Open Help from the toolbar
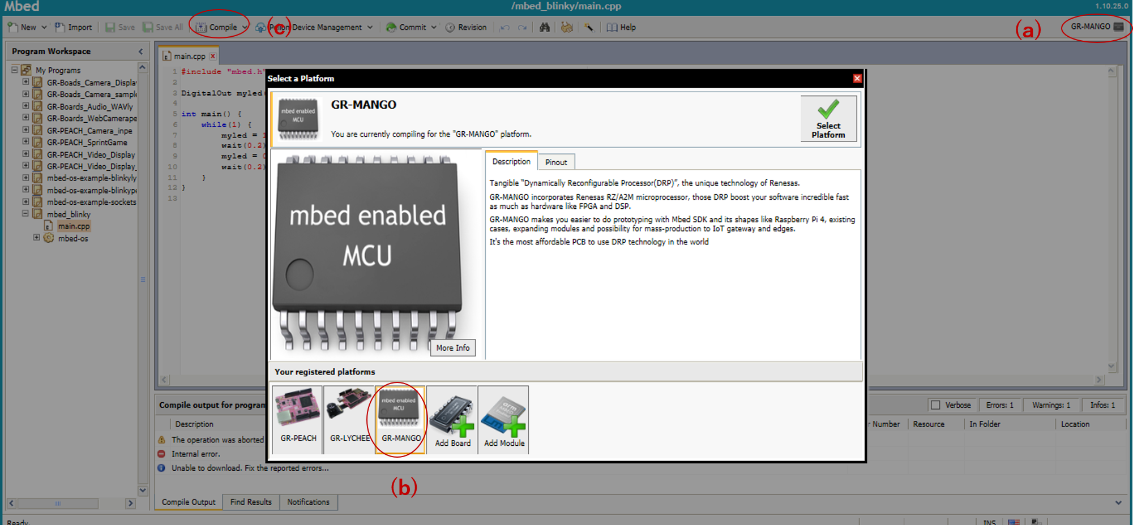 pos(622,27)
